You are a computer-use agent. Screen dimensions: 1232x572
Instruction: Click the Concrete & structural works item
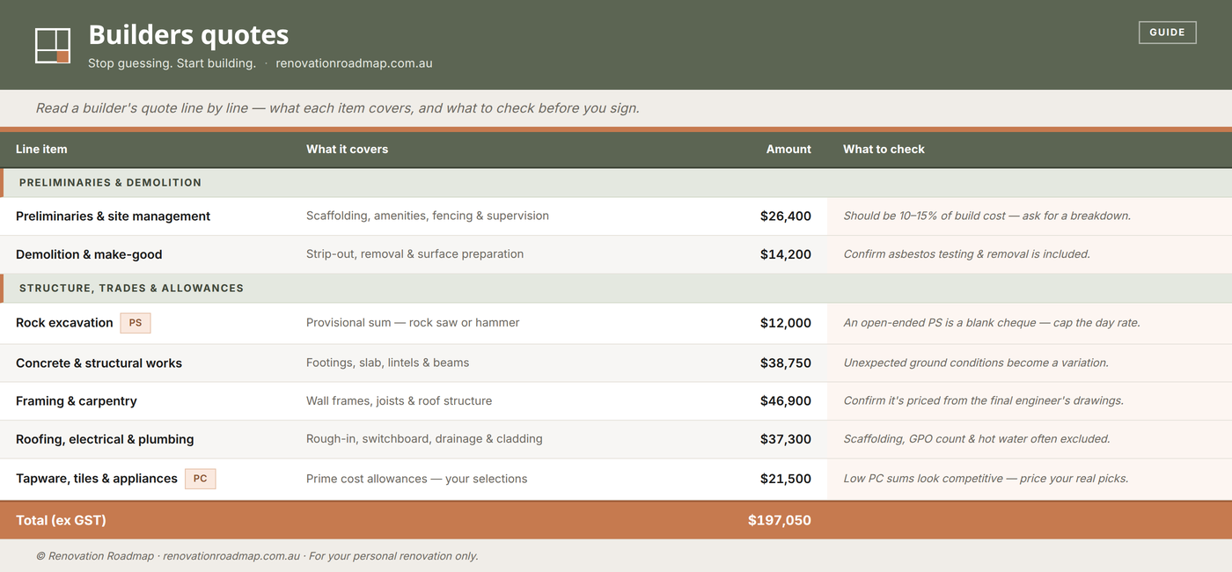click(x=99, y=363)
